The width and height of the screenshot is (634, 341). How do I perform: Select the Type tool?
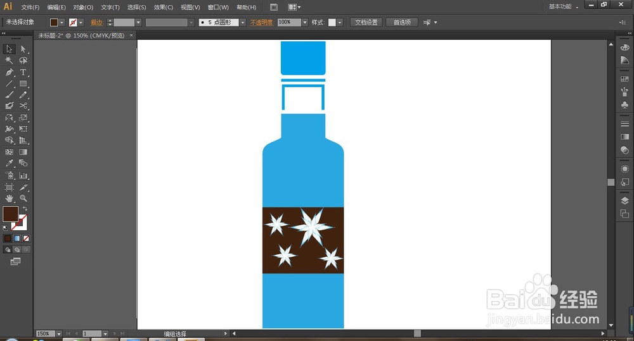click(23, 72)
